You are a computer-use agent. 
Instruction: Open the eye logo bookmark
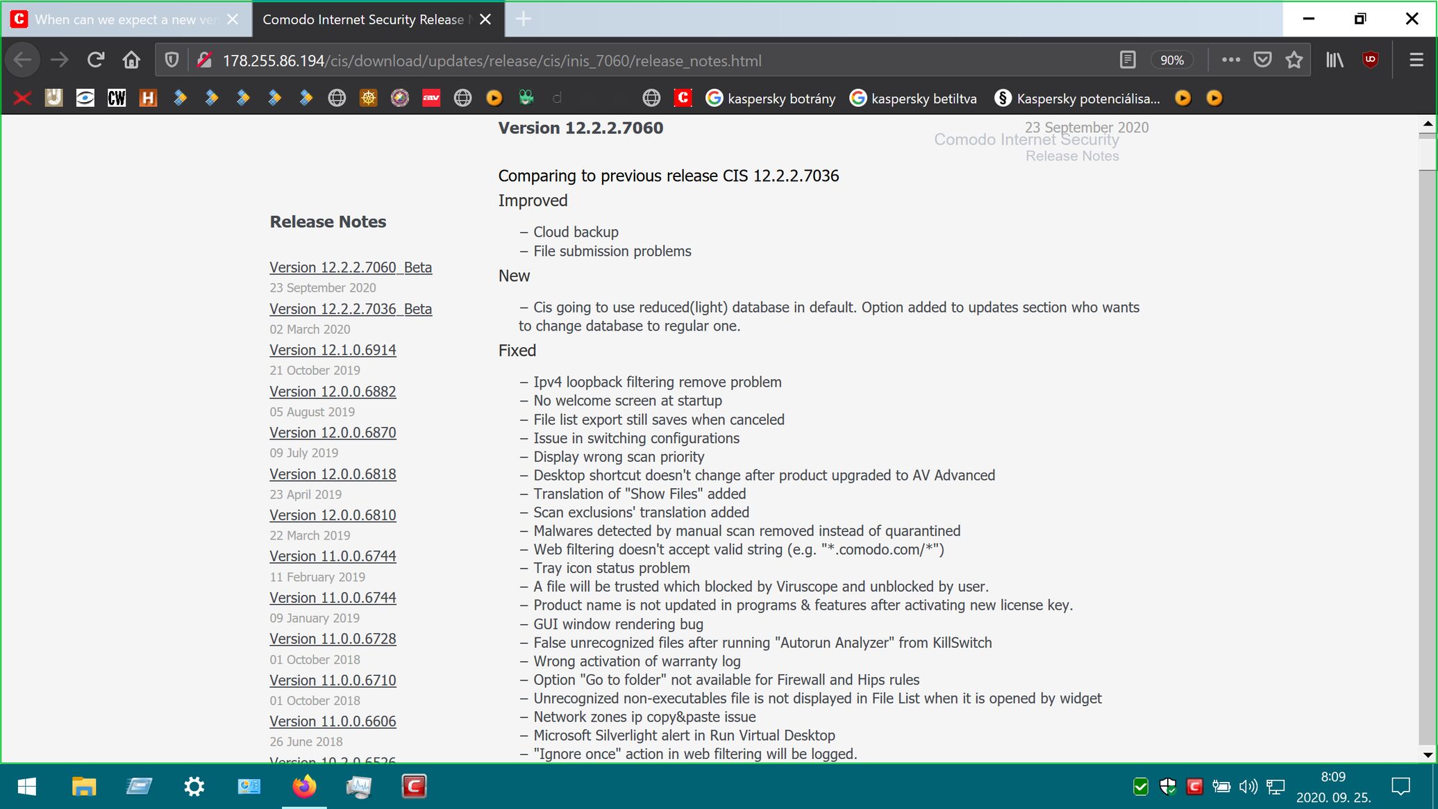coord(85,98)
